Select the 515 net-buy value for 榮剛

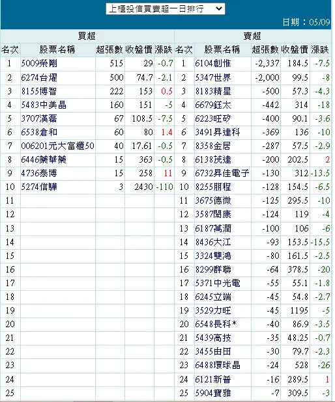click(117, 63)
